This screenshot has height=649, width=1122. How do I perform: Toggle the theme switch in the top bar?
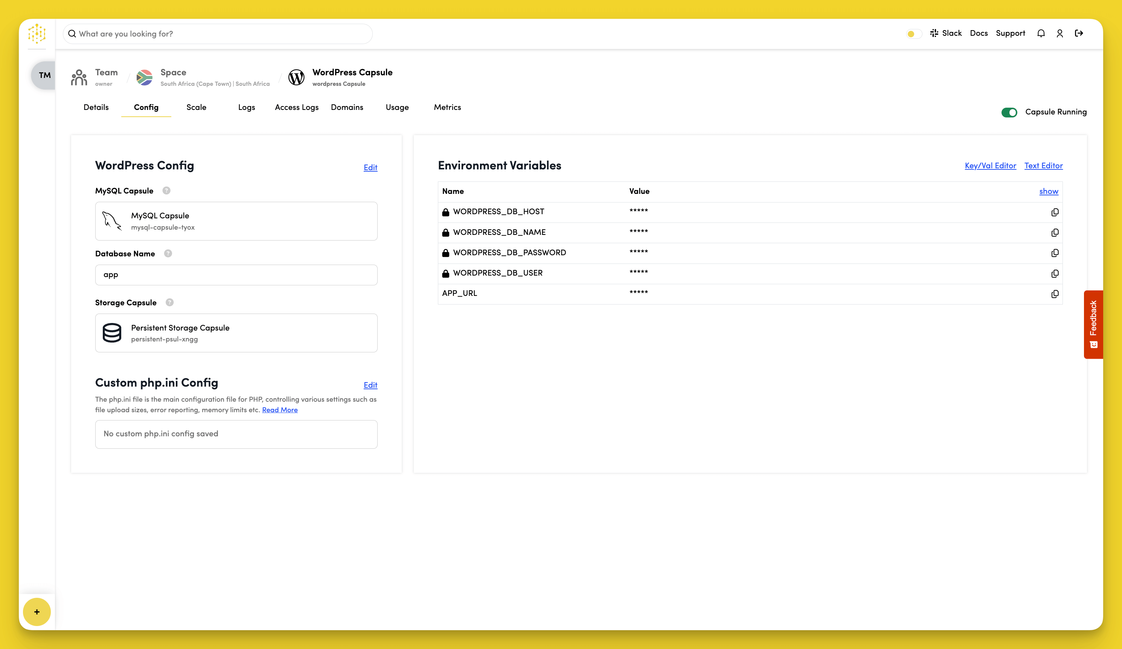pos(913,34)
